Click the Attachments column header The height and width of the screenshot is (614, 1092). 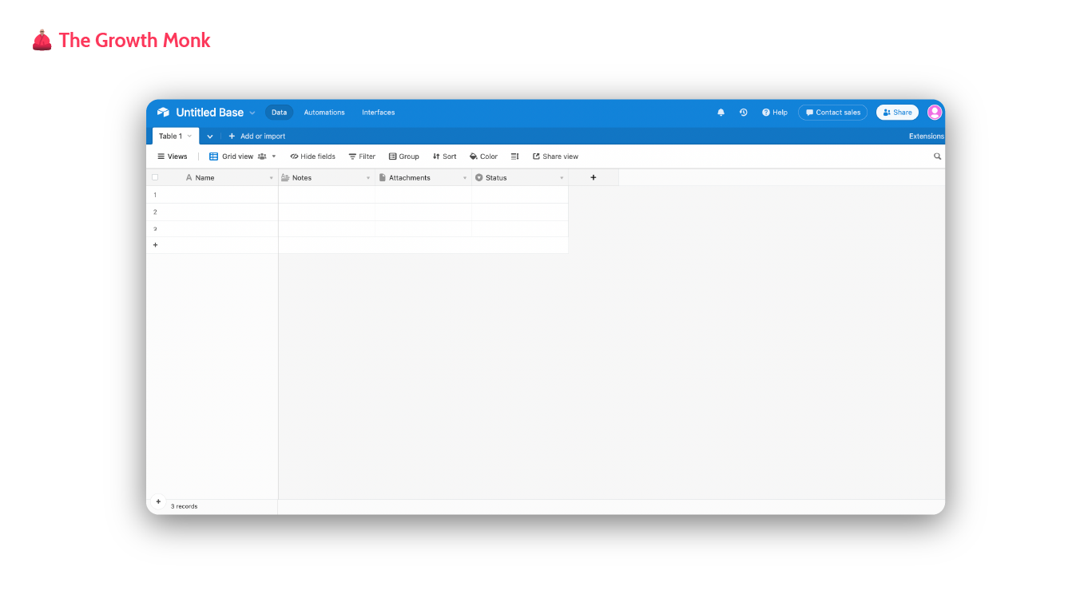point(423,177)
